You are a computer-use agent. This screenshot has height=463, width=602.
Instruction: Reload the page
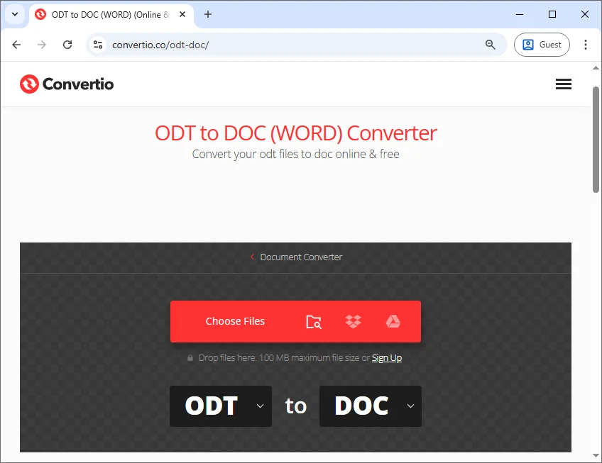[67, 44]
